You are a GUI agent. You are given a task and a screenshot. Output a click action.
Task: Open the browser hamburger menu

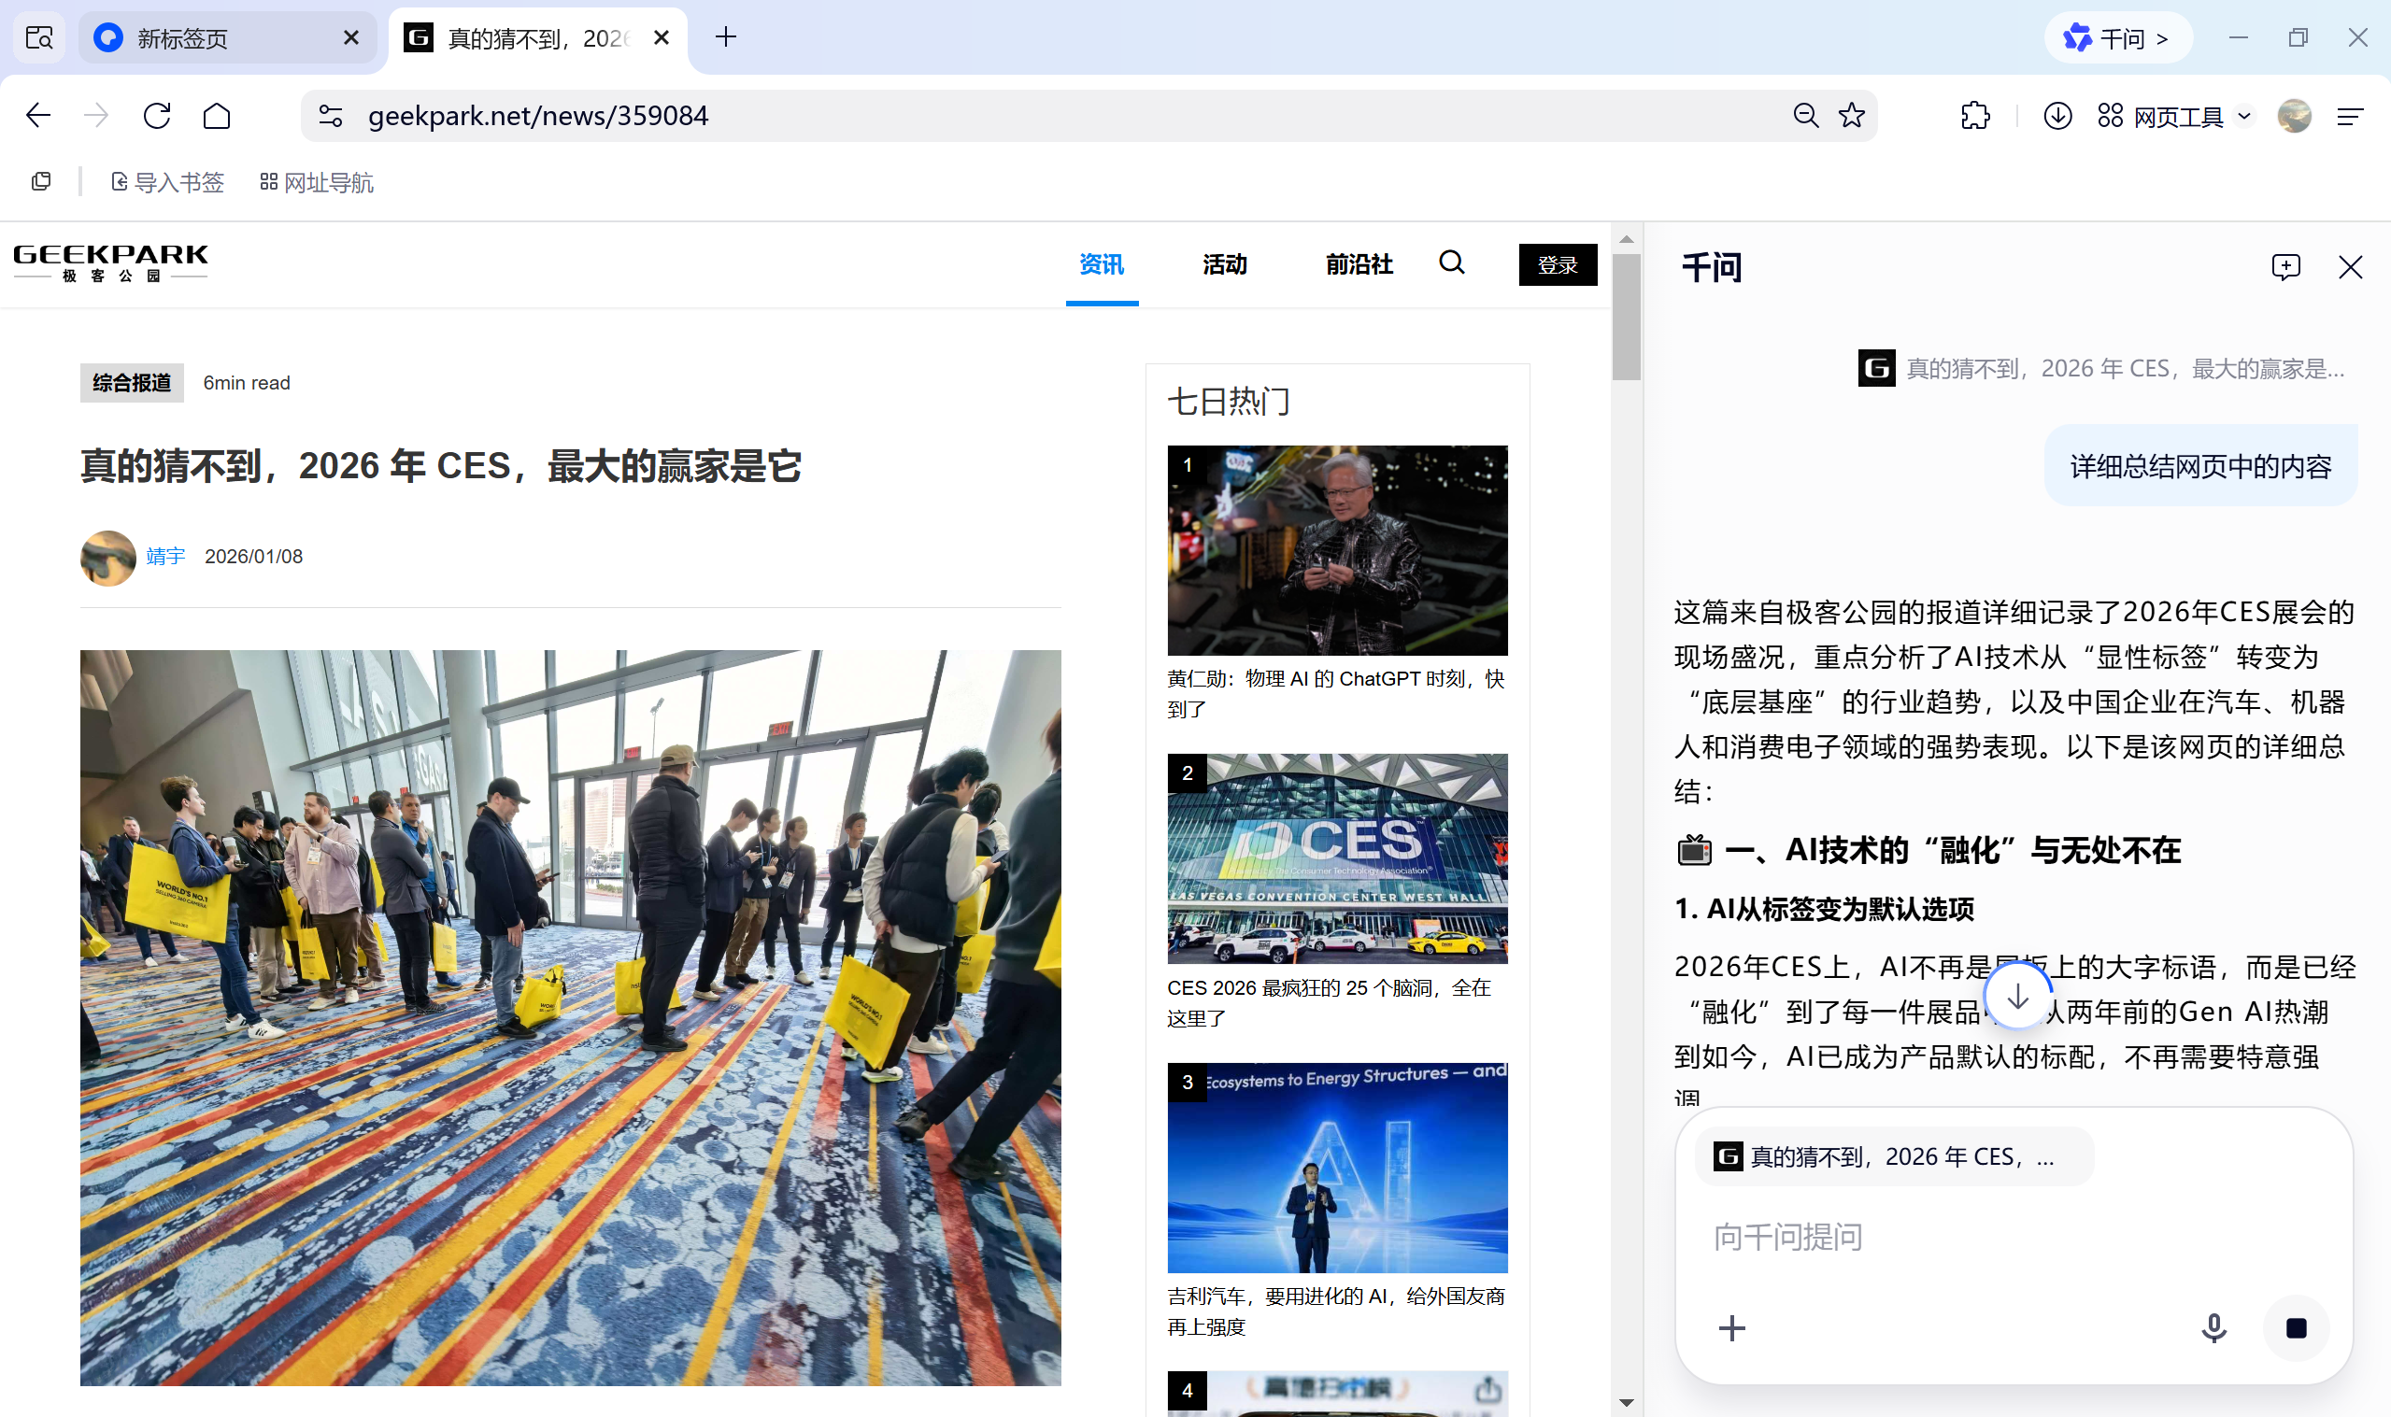click(2350, 116)
